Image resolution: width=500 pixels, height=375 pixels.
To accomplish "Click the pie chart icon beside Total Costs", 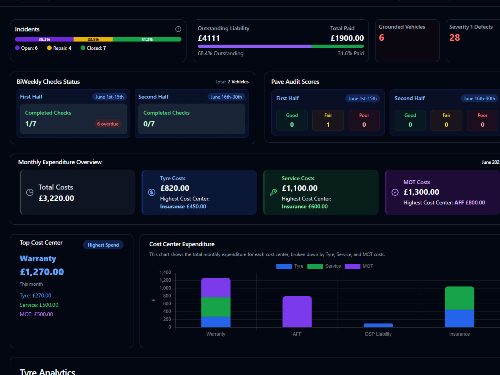I will point(30,192).
